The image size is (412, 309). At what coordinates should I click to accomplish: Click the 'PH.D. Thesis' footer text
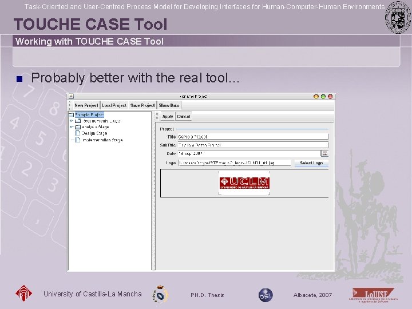[207, 295]
